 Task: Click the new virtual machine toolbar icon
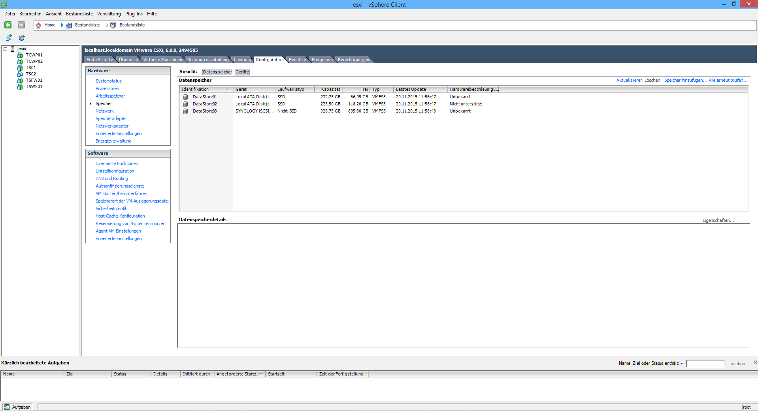9,38
